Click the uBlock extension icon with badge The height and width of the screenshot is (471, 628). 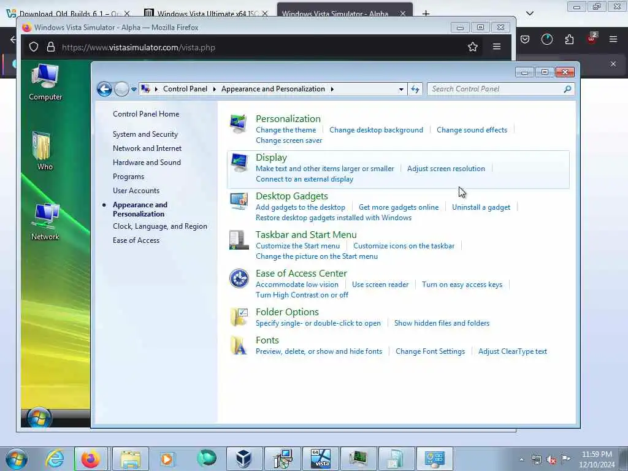coord(592,39)
